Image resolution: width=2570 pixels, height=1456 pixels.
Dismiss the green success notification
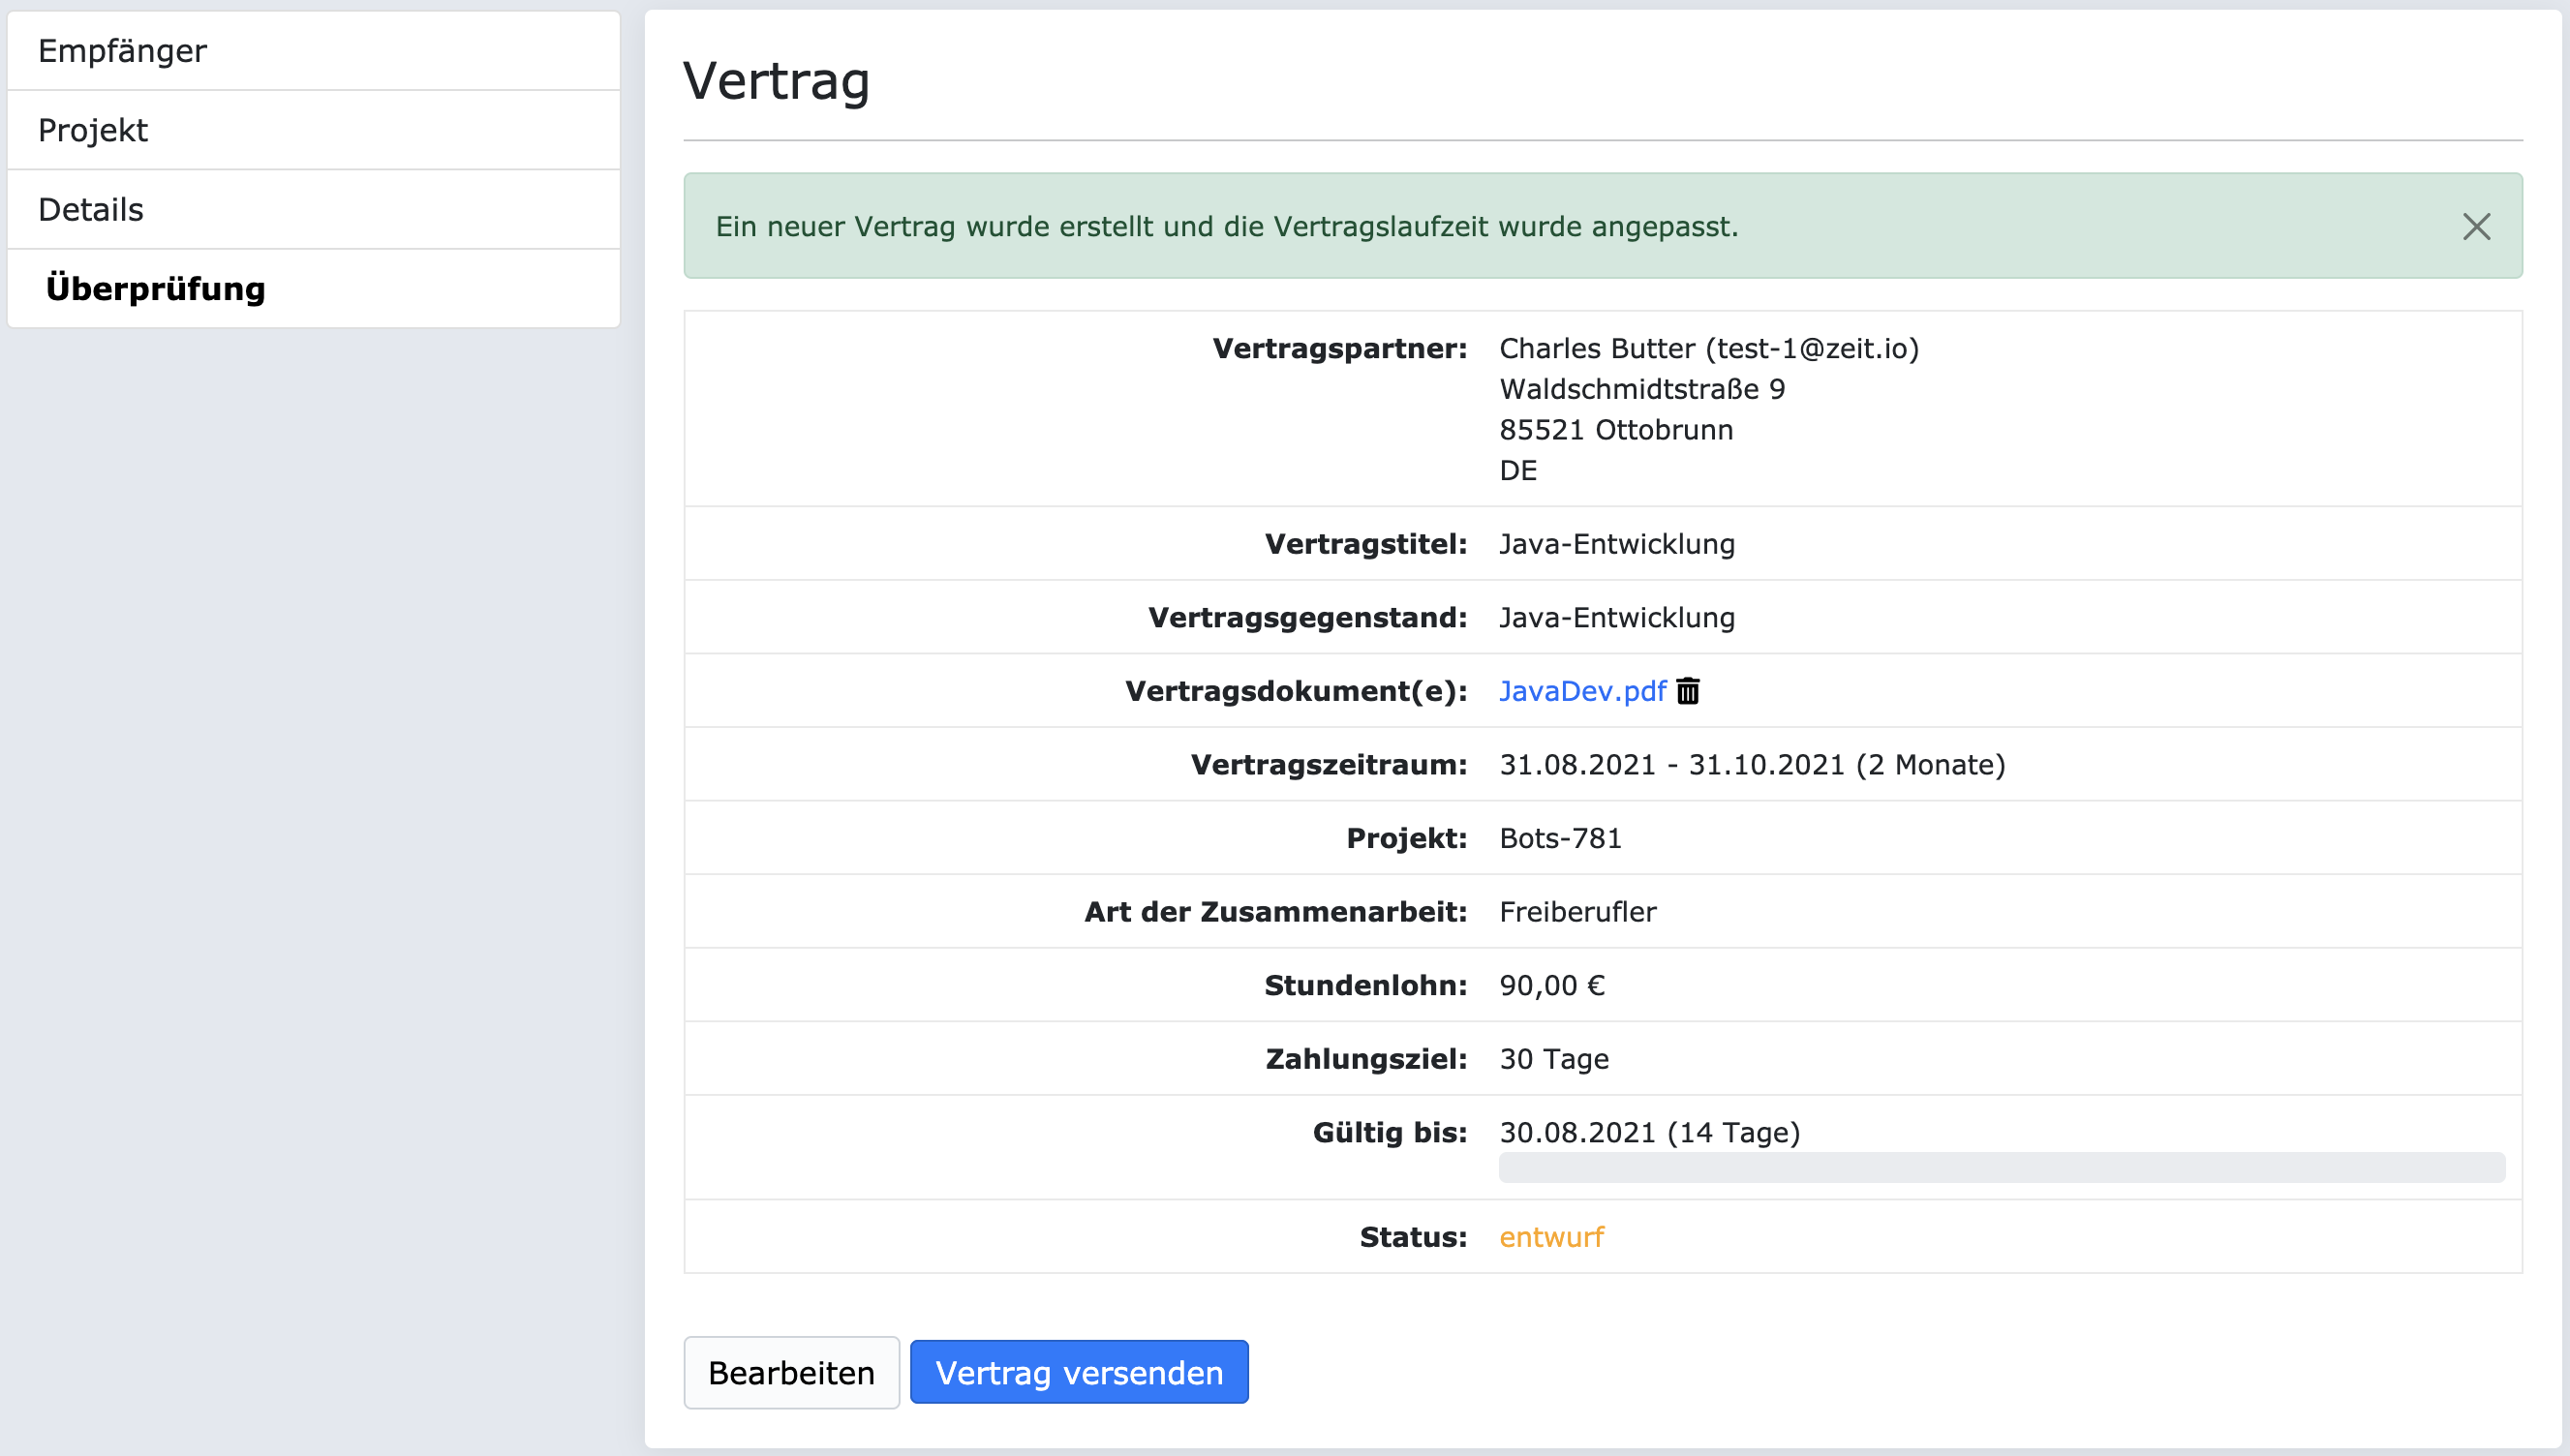2477,227
